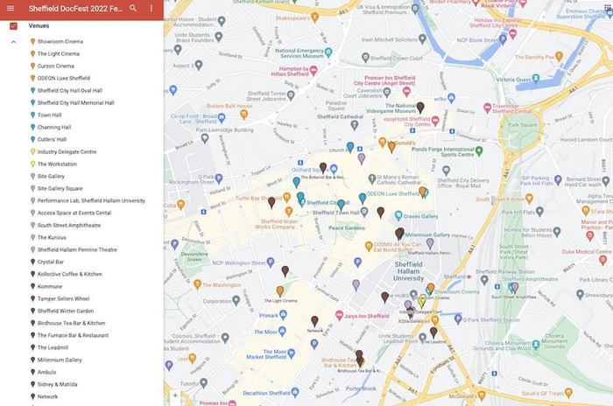The width and height of the screenshot is (613, 406).
Task: Collapse the Venues list with chevron arrow
Action: point(14,42)
